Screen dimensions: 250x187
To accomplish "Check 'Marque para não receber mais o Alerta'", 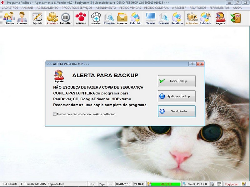I will 55,114.
